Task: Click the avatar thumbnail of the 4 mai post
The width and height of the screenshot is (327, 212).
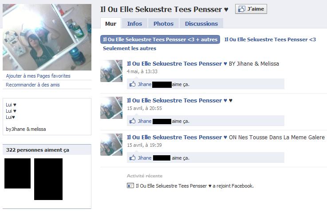Action: click(111, 71)
